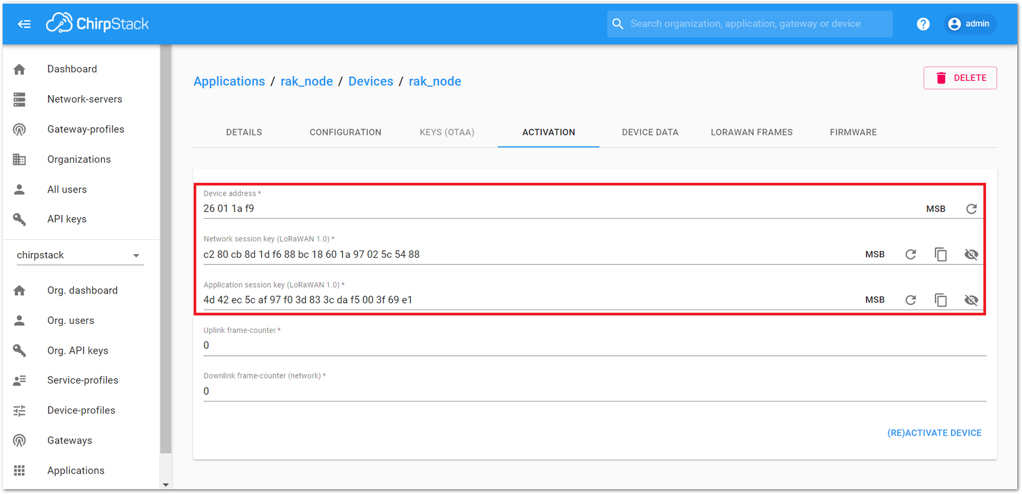Open the help question mark icon
Screen dimensions: 1022x494
923,24
